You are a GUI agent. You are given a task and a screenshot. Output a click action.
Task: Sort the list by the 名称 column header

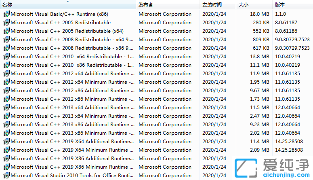coord(7,5)
